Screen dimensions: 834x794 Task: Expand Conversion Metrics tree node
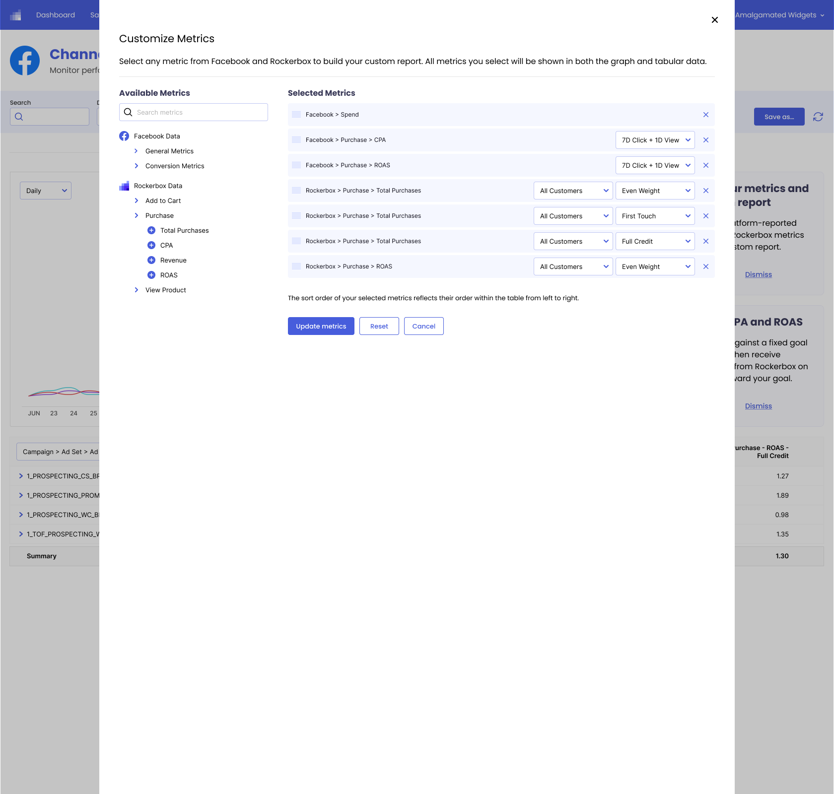(x=137, y=166)
